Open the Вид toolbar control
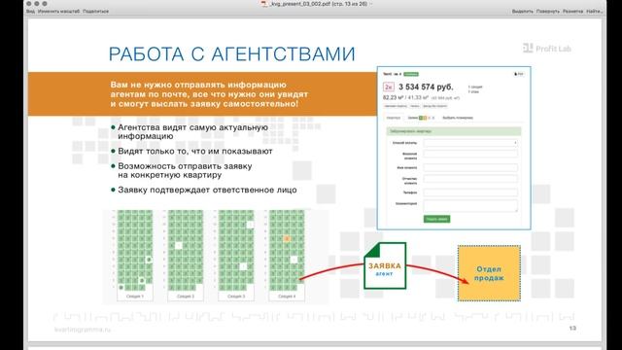 (30, 11)
